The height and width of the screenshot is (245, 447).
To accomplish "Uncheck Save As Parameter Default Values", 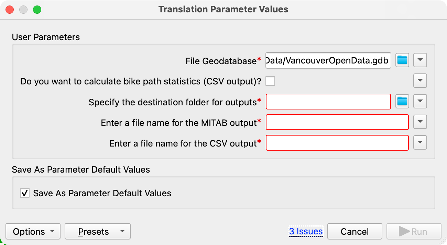I will click(25, 193).
